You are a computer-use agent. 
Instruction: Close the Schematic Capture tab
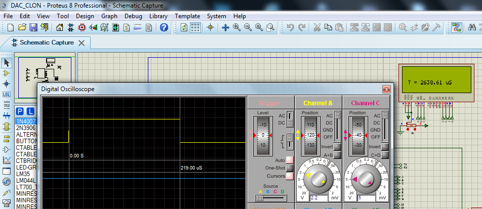click(x=82, y=43)
